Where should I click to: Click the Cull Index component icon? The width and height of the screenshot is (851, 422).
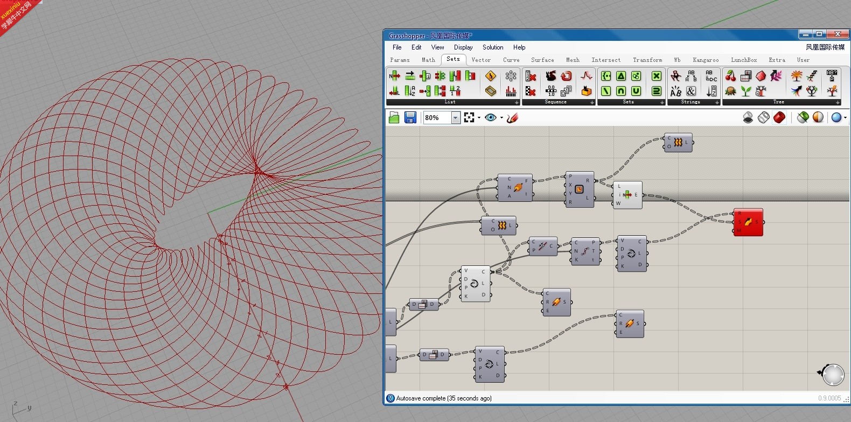pyautogui.click(x=531, y=76)
